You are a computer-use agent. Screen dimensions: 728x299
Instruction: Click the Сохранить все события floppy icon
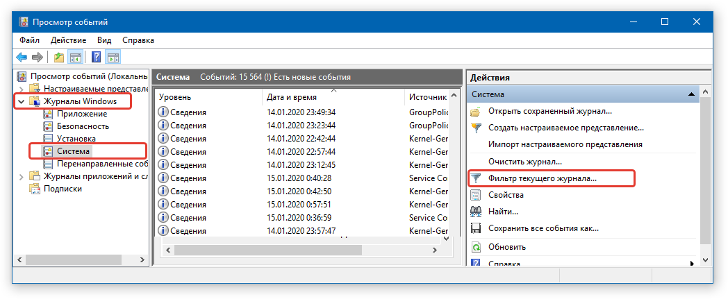pos(476,228)
